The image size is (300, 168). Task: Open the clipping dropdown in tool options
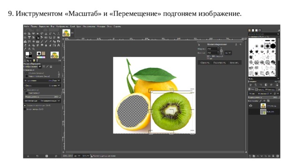coord(42,86)
